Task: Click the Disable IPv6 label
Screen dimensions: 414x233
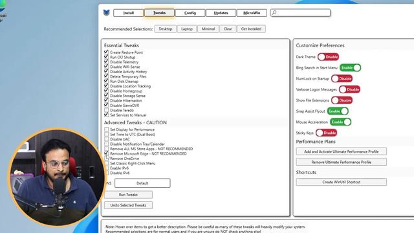Action: [120, 173]
